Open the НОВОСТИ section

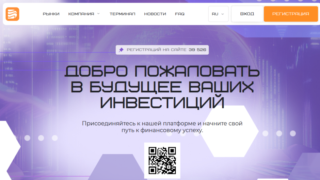point(155,14)
